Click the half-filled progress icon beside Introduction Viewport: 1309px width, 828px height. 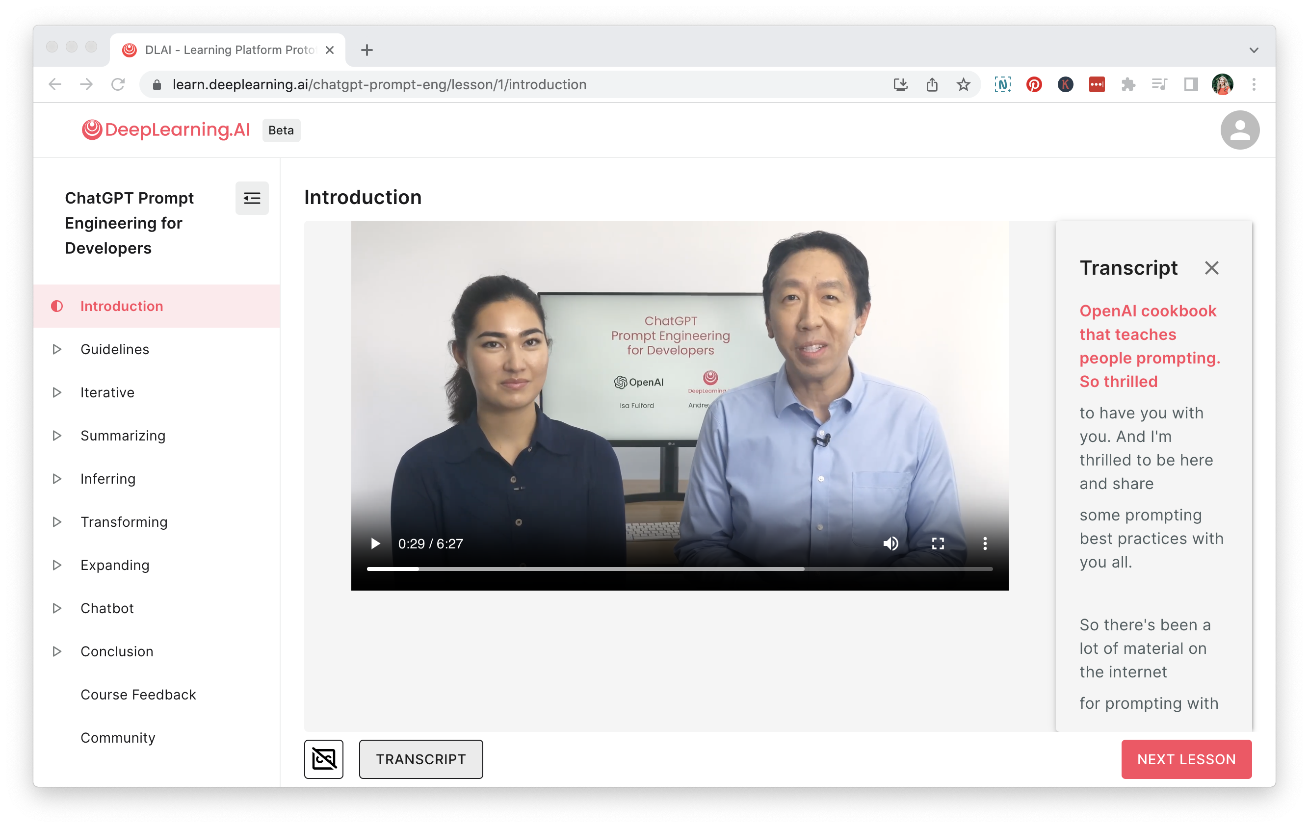(56, 306)
